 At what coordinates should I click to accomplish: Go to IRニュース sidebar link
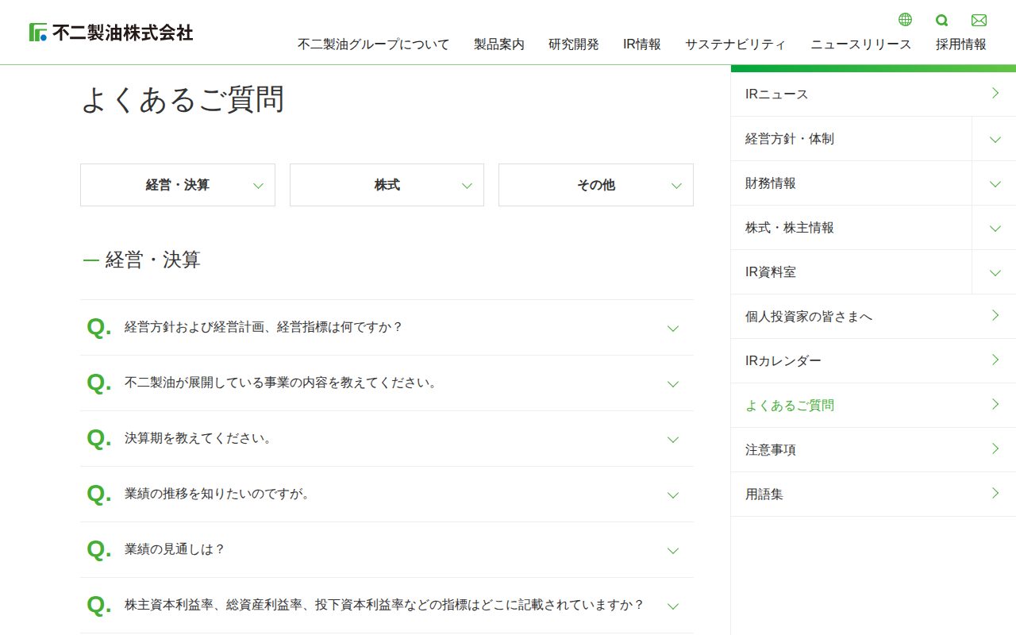(x=873, y=94)
